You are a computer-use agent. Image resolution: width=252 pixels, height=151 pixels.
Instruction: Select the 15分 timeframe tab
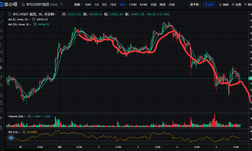[x=113, y=4]
